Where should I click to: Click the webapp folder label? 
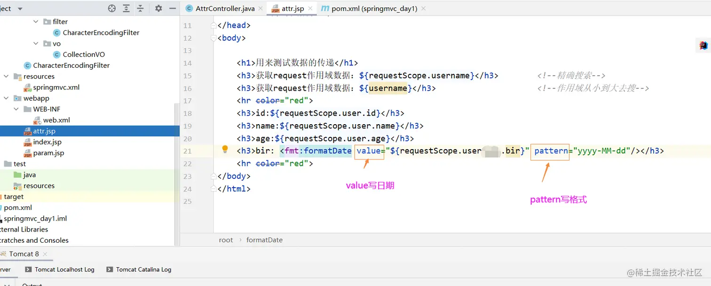click(36, 98)
